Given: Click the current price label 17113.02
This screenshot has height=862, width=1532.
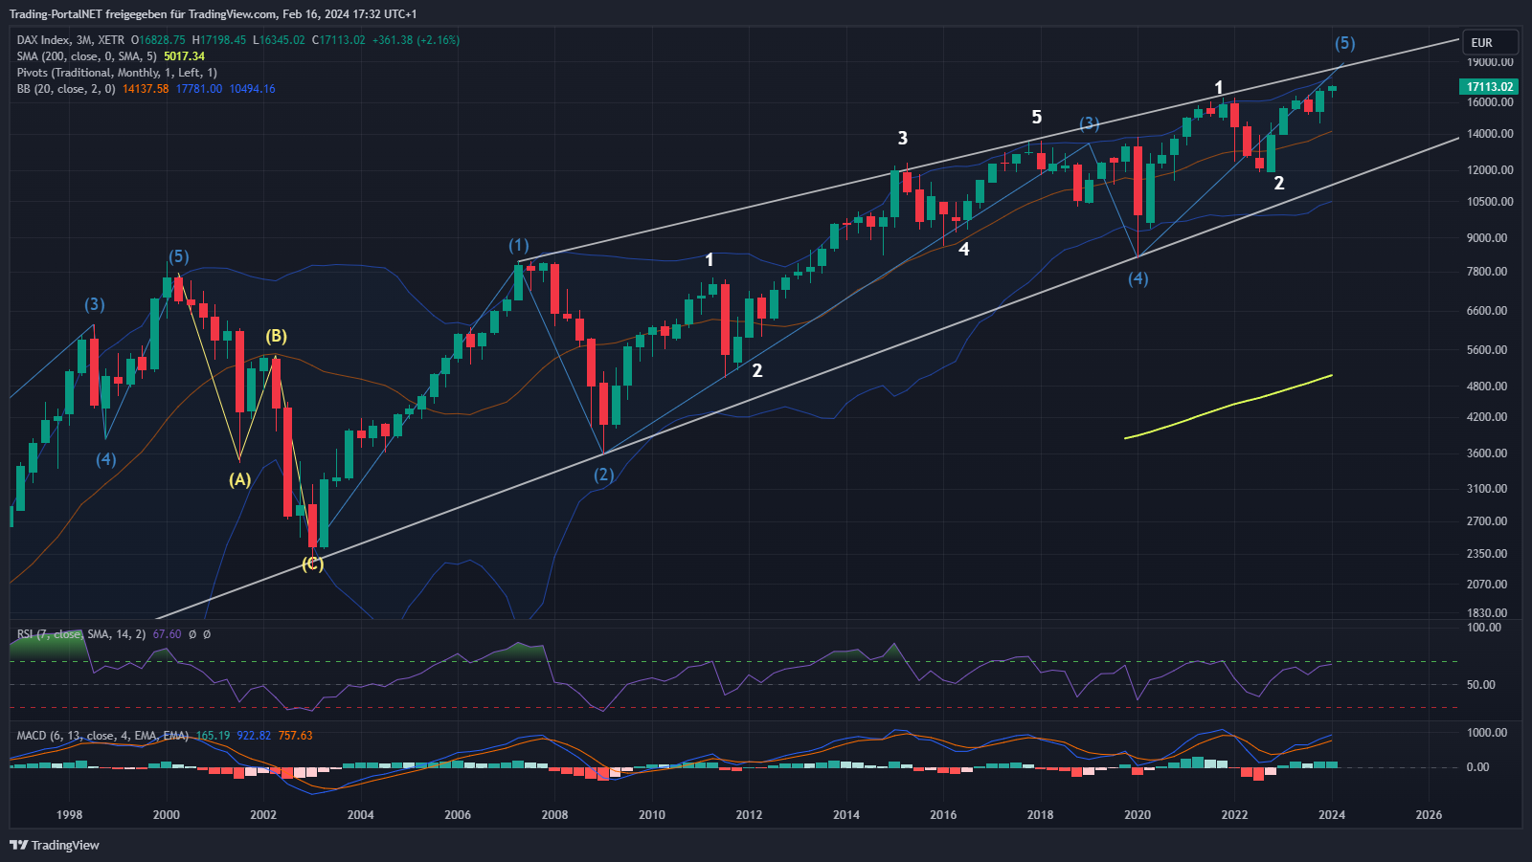Looking at the screenshot, I should click(1490, 87).
